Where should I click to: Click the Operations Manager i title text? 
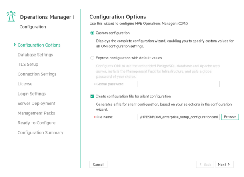pyautogui.click(x=47, y=17)
